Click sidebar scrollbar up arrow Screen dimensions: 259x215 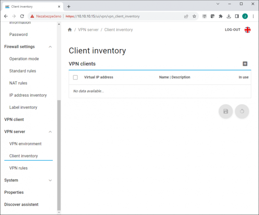tap(59, 24)
